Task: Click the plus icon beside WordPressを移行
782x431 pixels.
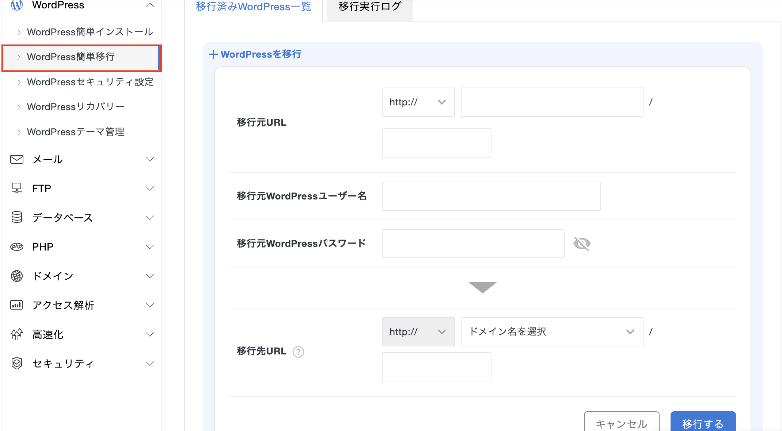Action: (x=213, y=54)
